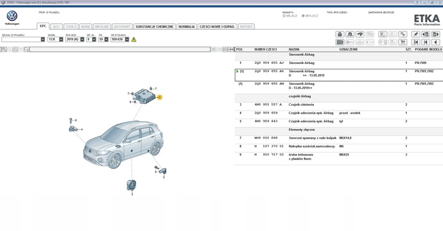The width and height of the screenshot is (443, 231).
Task: Click the NUMER CZESCI column header
Action: (x=265, y=49)
